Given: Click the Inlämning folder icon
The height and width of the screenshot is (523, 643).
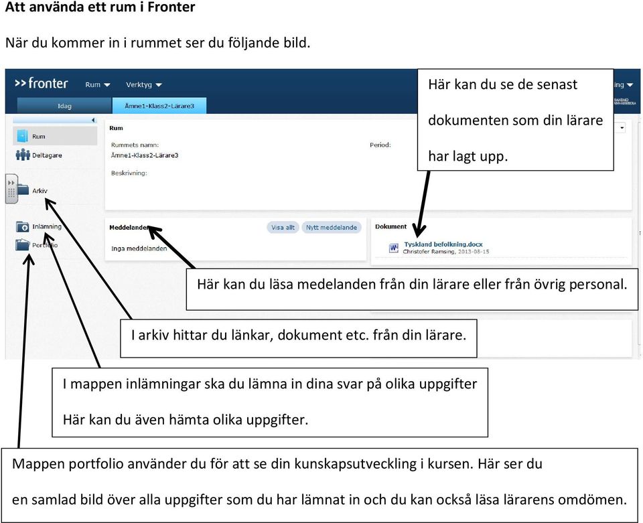Looking at the screenshot, I should pos(23,226).
